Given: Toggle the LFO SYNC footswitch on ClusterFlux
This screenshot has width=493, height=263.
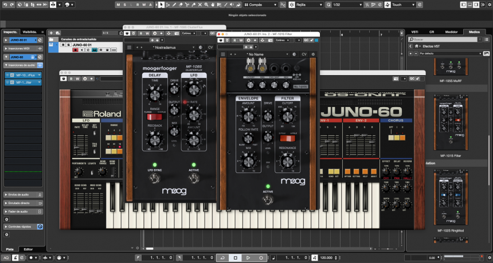Looking at the screenshot, I should [x=154, y=178].
